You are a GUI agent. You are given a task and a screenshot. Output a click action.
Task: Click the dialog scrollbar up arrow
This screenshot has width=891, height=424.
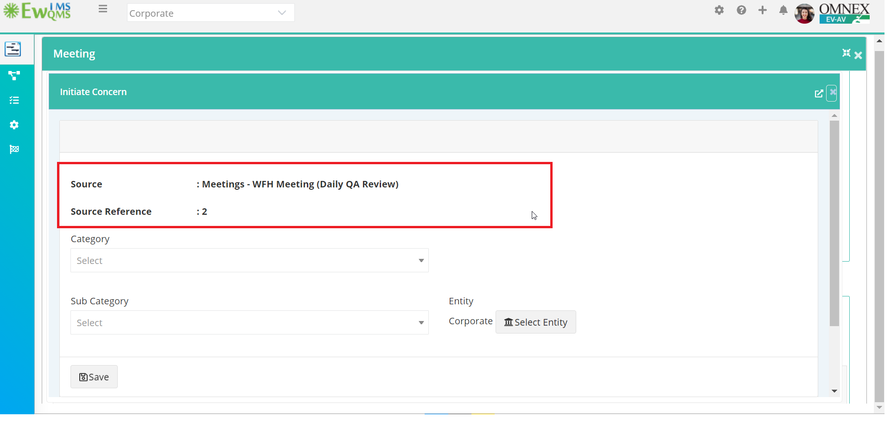point(834,116)
